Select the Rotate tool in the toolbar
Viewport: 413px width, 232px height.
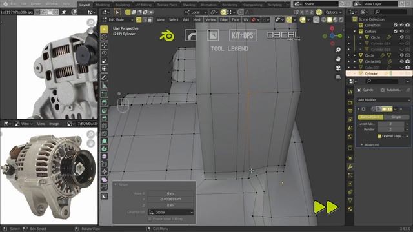(x=105, y=53)
